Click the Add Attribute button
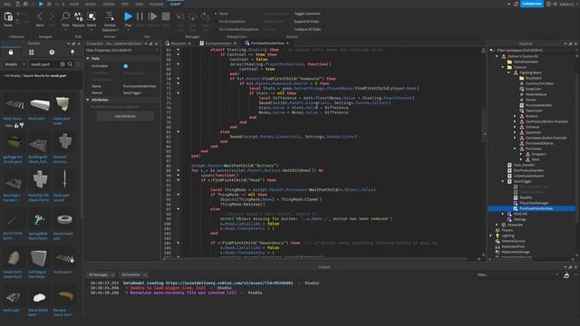This screenshot has width=580, height=326. [125, 116]
